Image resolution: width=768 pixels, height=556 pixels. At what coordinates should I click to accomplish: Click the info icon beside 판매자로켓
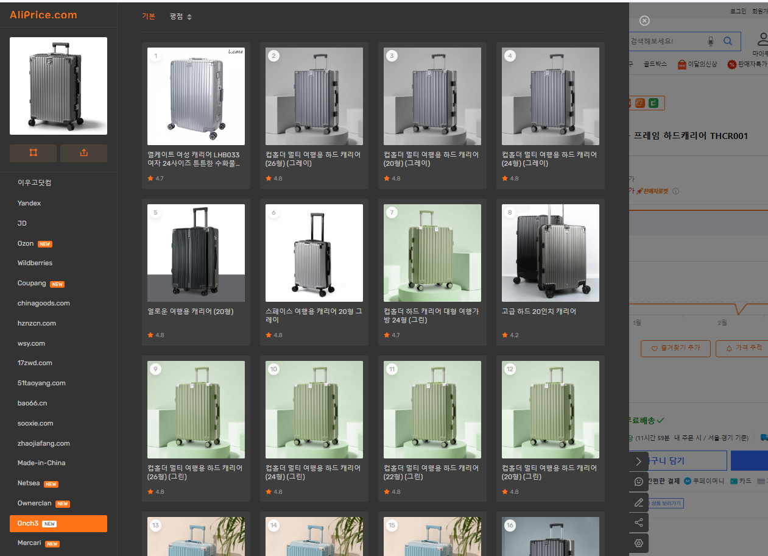tap(676, 191)
